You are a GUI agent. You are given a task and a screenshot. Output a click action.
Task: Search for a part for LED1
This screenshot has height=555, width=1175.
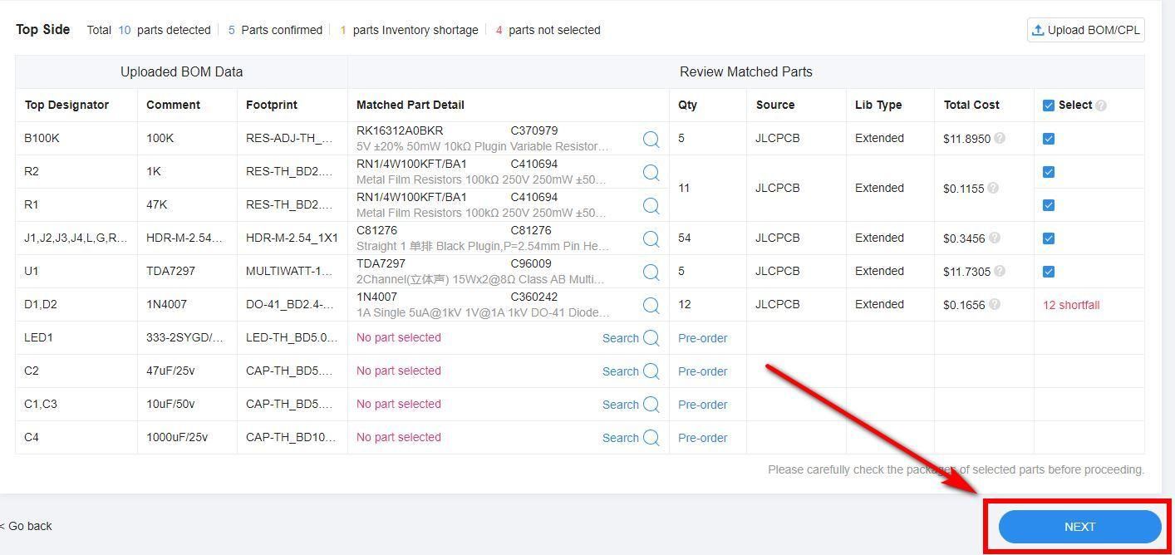click(x=631, y=338)
